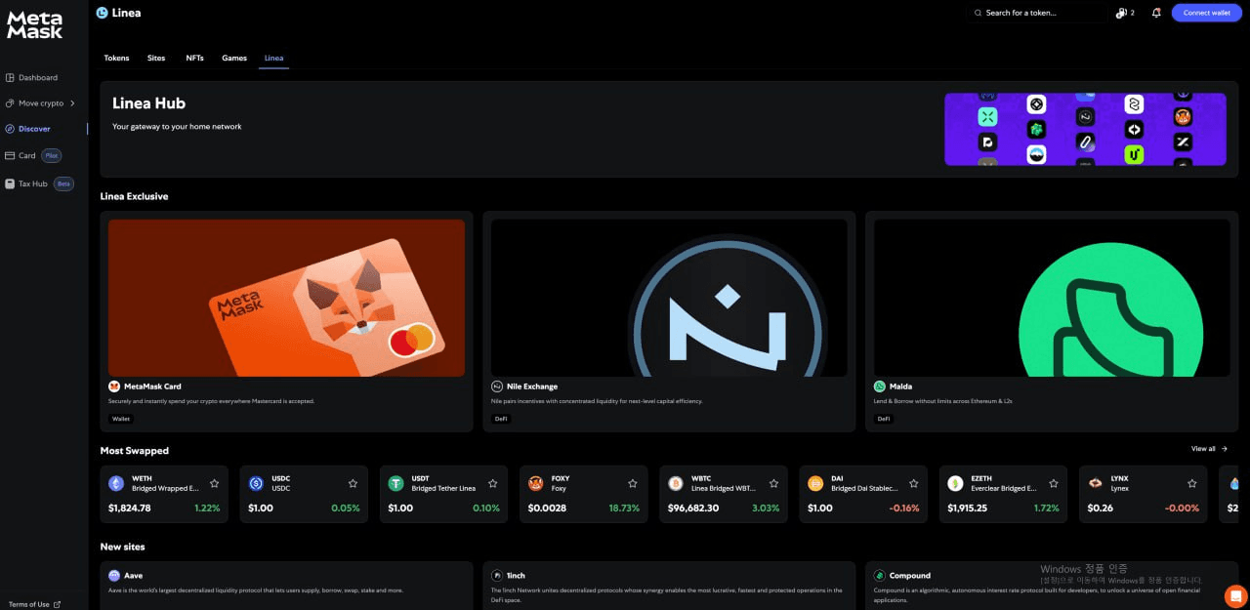
Task: Switch to the Games tab
Action: tap(234, 58)
